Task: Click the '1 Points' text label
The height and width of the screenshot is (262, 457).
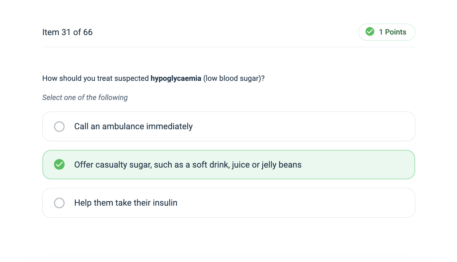Action: coord(392,32)
